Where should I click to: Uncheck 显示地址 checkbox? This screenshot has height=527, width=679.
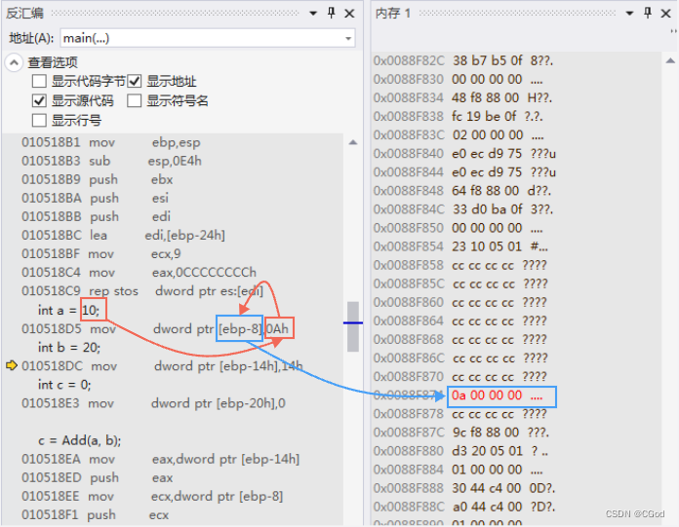point(135,81)
